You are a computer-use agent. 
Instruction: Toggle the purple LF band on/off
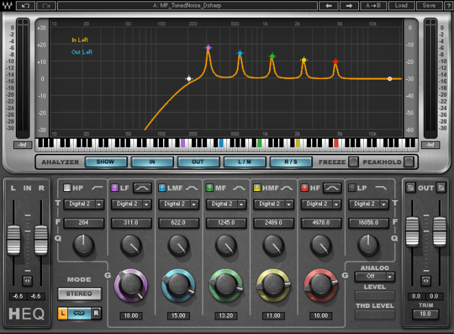115,188
